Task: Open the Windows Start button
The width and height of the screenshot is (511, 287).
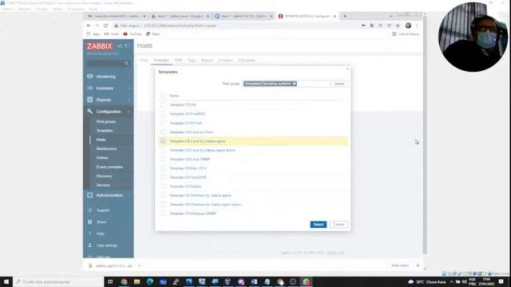Action: pyautogui.click(x=6, y=281)
